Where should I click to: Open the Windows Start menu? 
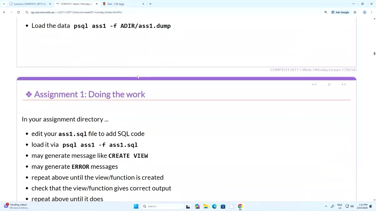[x=136, y=206]
